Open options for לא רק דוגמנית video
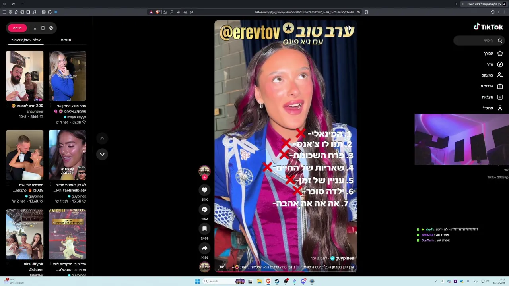This screenshot has height=286, width=509. coord(51,185)
